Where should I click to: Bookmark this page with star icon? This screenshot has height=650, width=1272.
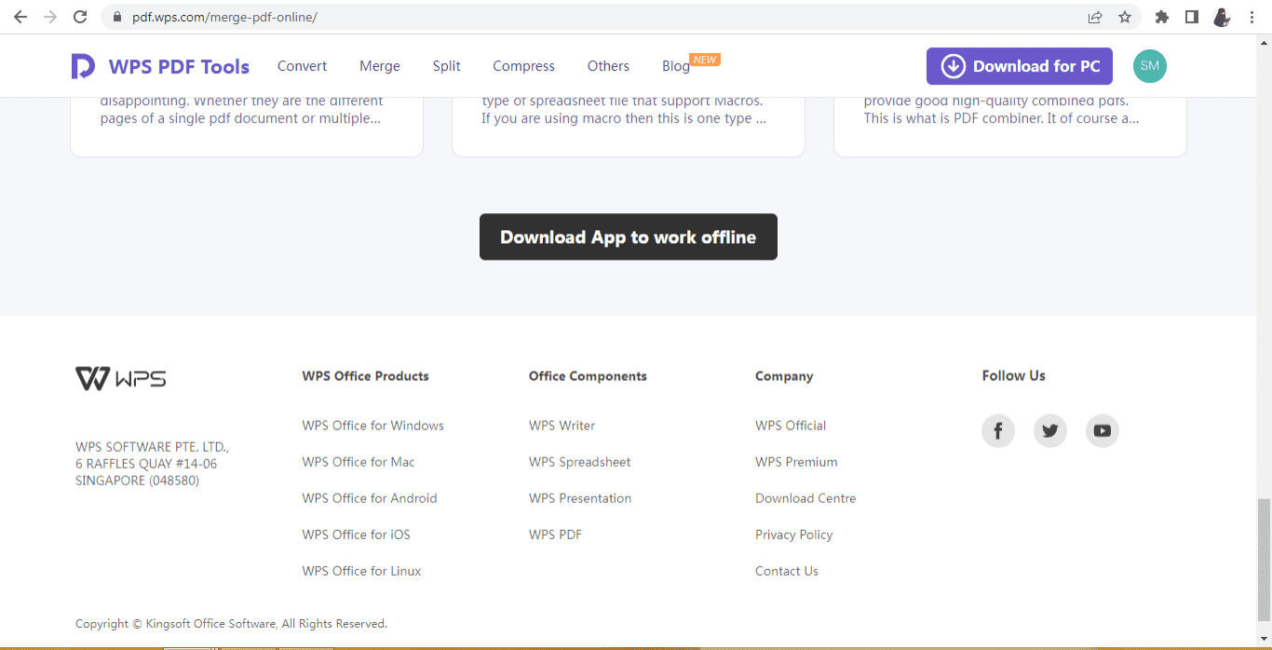pyautogui.click(x=1125, y=17)
